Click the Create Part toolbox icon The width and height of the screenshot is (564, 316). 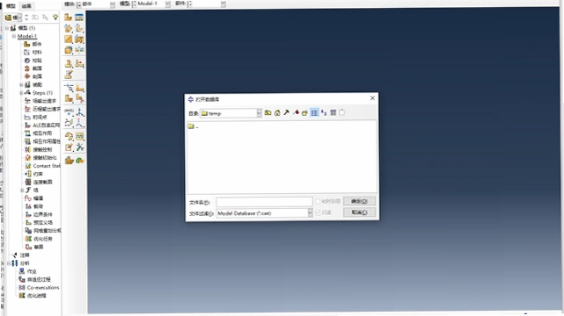[x=69, y=18]
